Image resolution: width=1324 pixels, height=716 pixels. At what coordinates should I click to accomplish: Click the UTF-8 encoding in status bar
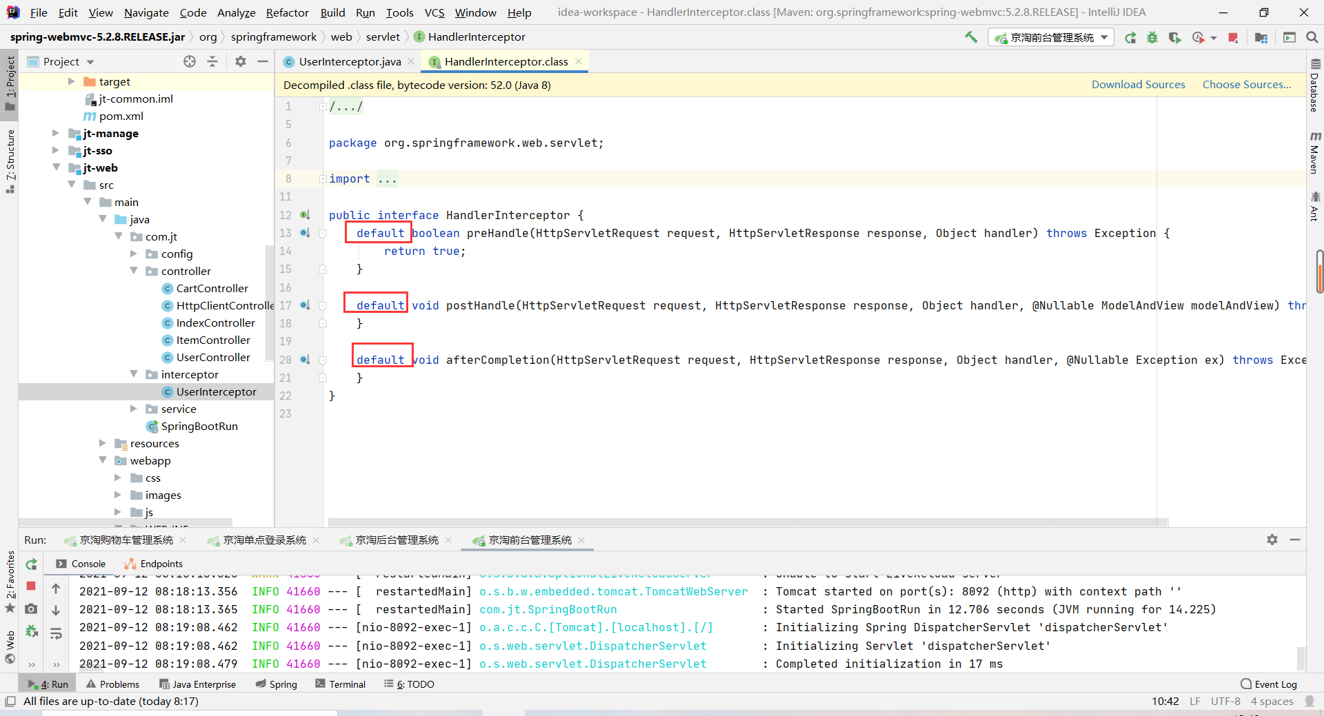(x=1225, y=701)
